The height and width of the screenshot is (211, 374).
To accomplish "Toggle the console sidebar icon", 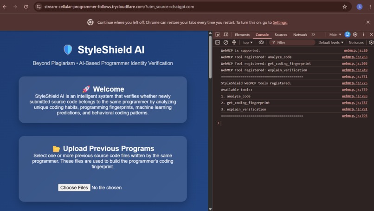I will tap(218, 42).
